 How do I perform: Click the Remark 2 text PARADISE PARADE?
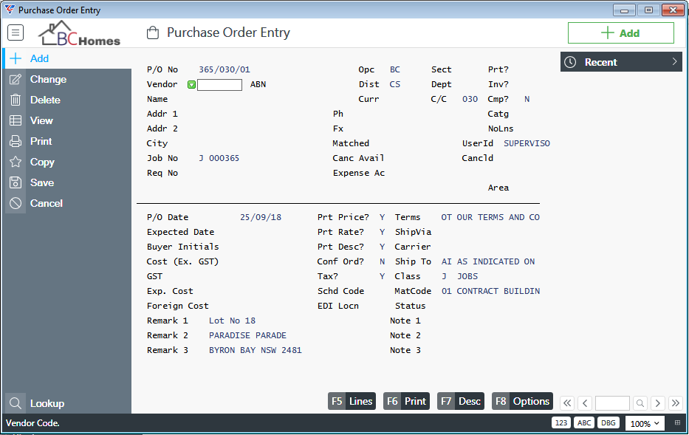click(x=247, y=335)
